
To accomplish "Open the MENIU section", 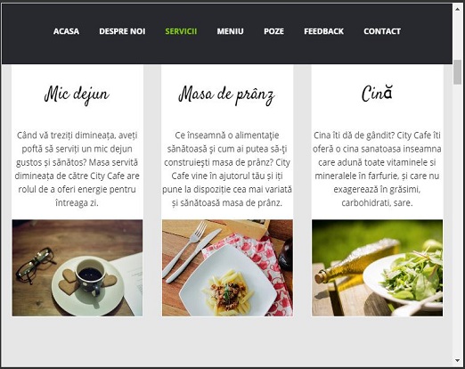I will pyautogui.click(x=230, y=31).
